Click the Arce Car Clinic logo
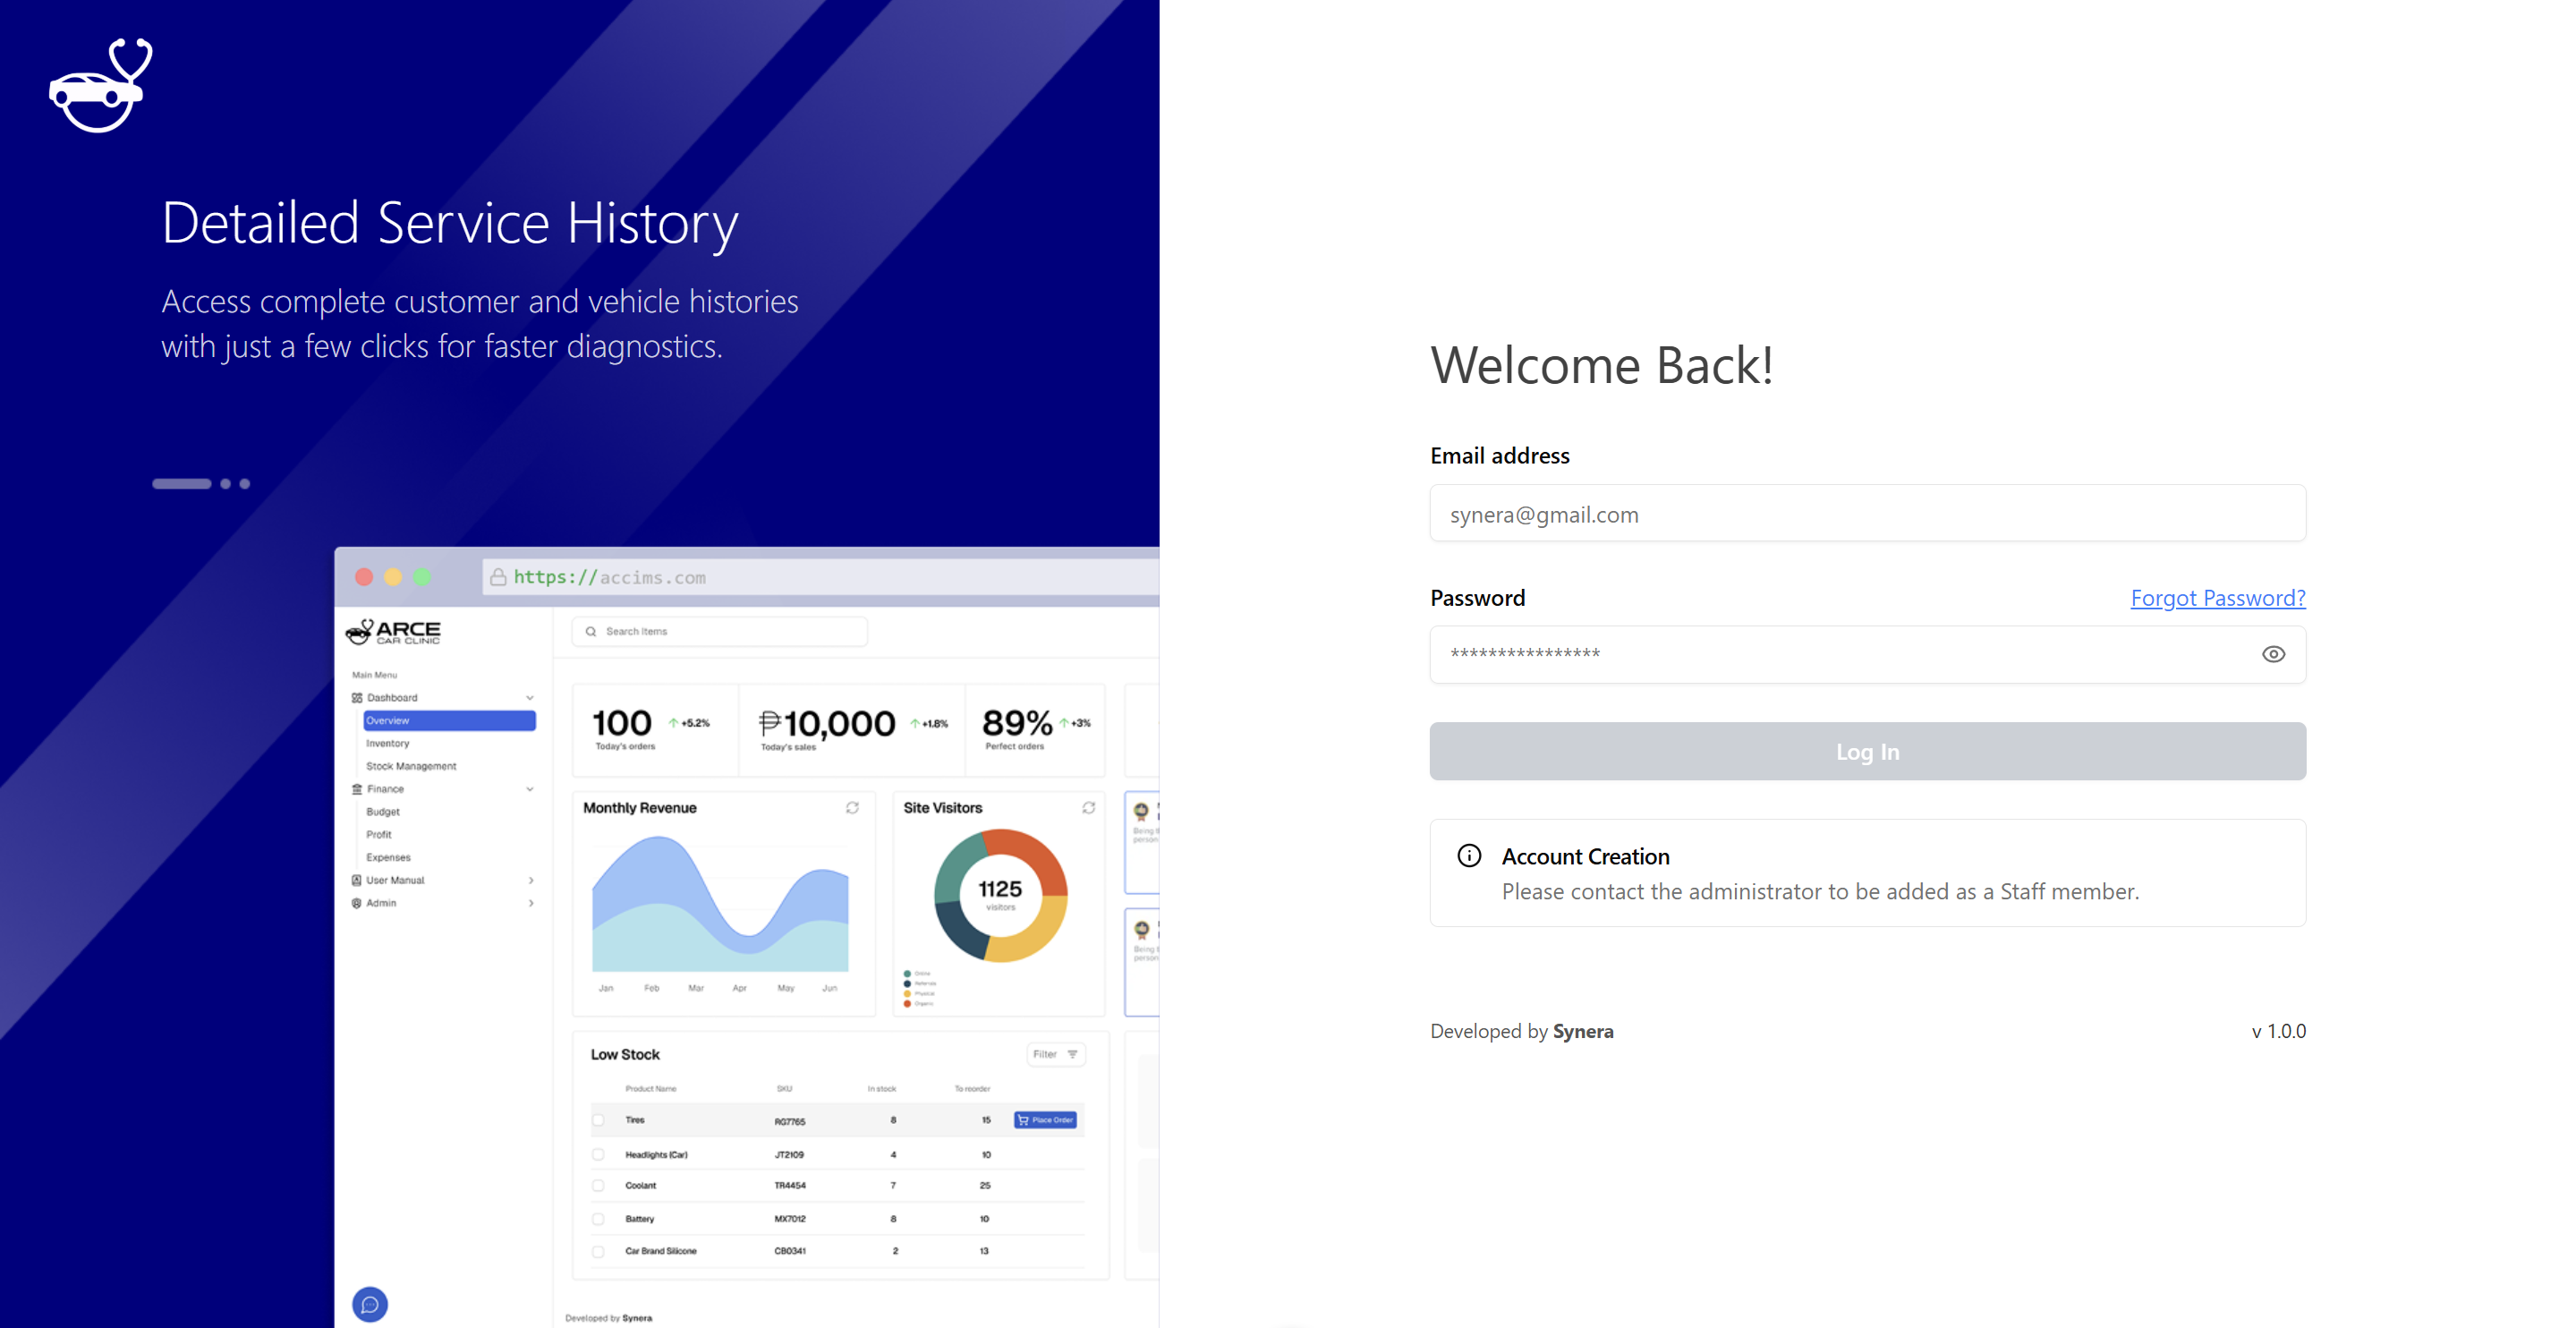 [394, 632]
